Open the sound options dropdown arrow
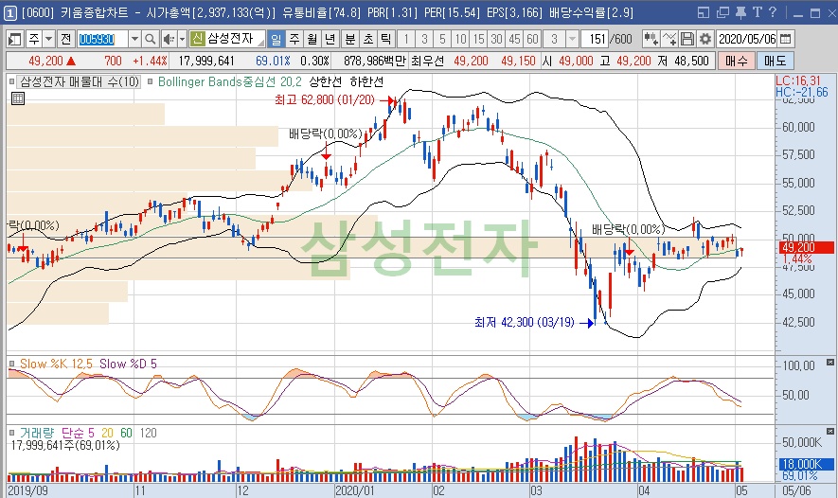The image size is (838, 498). tap(182, 39)
